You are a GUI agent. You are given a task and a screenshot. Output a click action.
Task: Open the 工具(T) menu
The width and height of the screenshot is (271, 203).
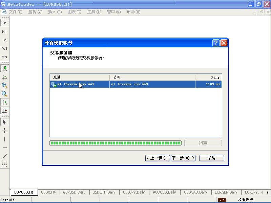coord(94,12)
